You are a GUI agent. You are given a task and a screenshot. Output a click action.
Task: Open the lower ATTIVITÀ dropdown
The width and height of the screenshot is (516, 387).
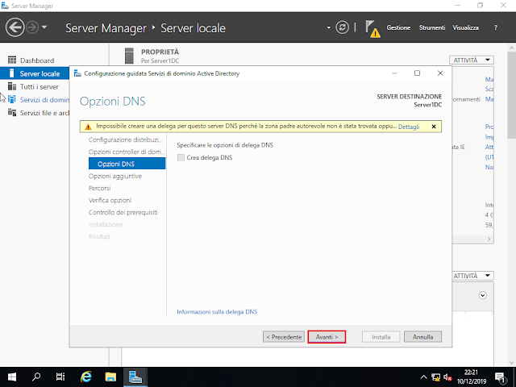[472, 276]
